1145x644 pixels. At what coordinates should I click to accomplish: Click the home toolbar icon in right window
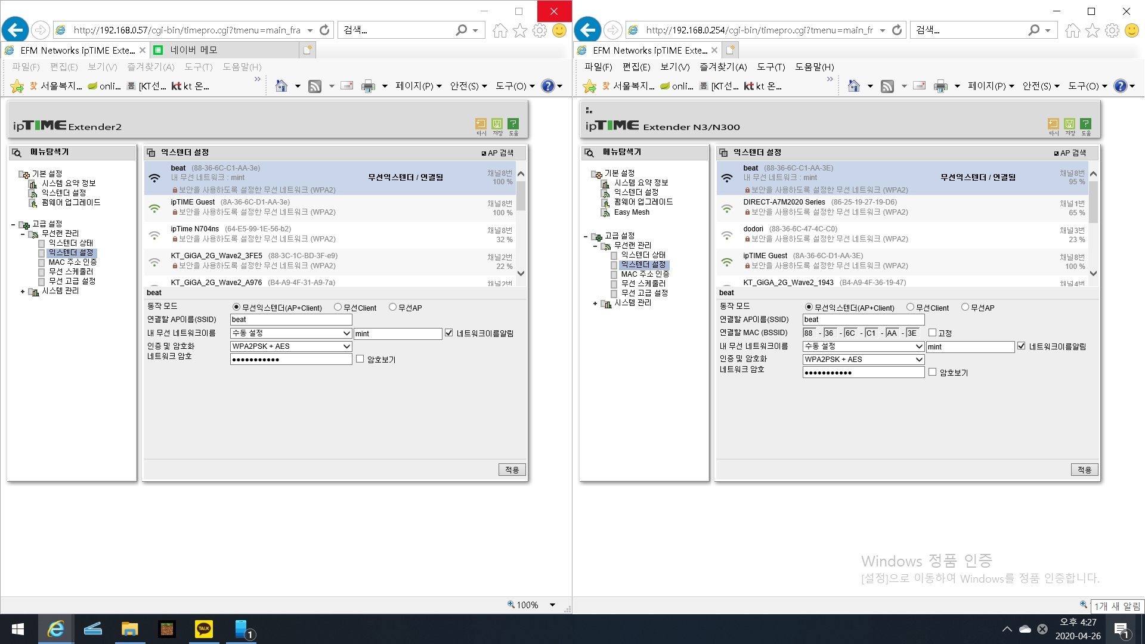(x=854, y=86)
